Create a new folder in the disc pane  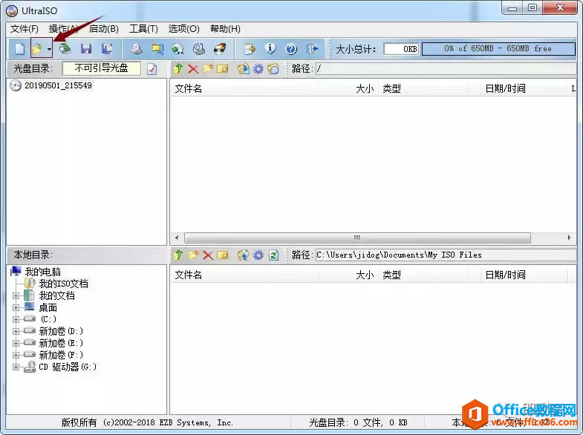(x=208, y=69)
